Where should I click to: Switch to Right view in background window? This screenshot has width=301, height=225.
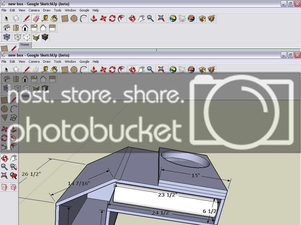(x=34, y=28)
